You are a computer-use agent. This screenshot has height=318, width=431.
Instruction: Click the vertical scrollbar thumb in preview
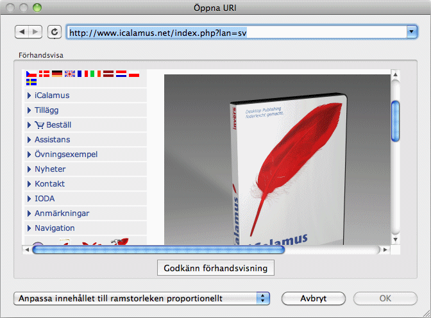(x=395, y=121)
